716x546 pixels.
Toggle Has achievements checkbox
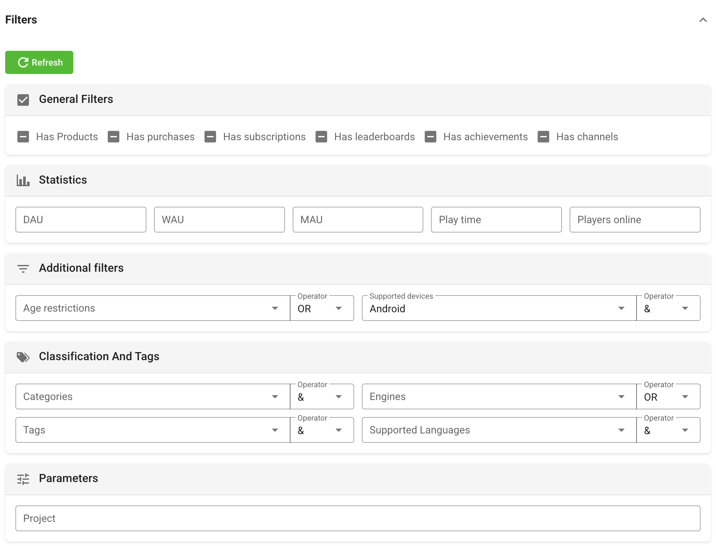pos(431,137)
